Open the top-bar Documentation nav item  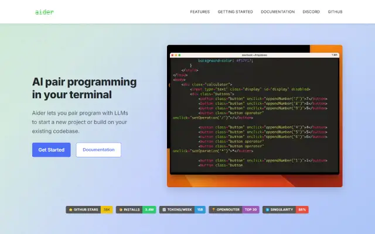[278, 12]
